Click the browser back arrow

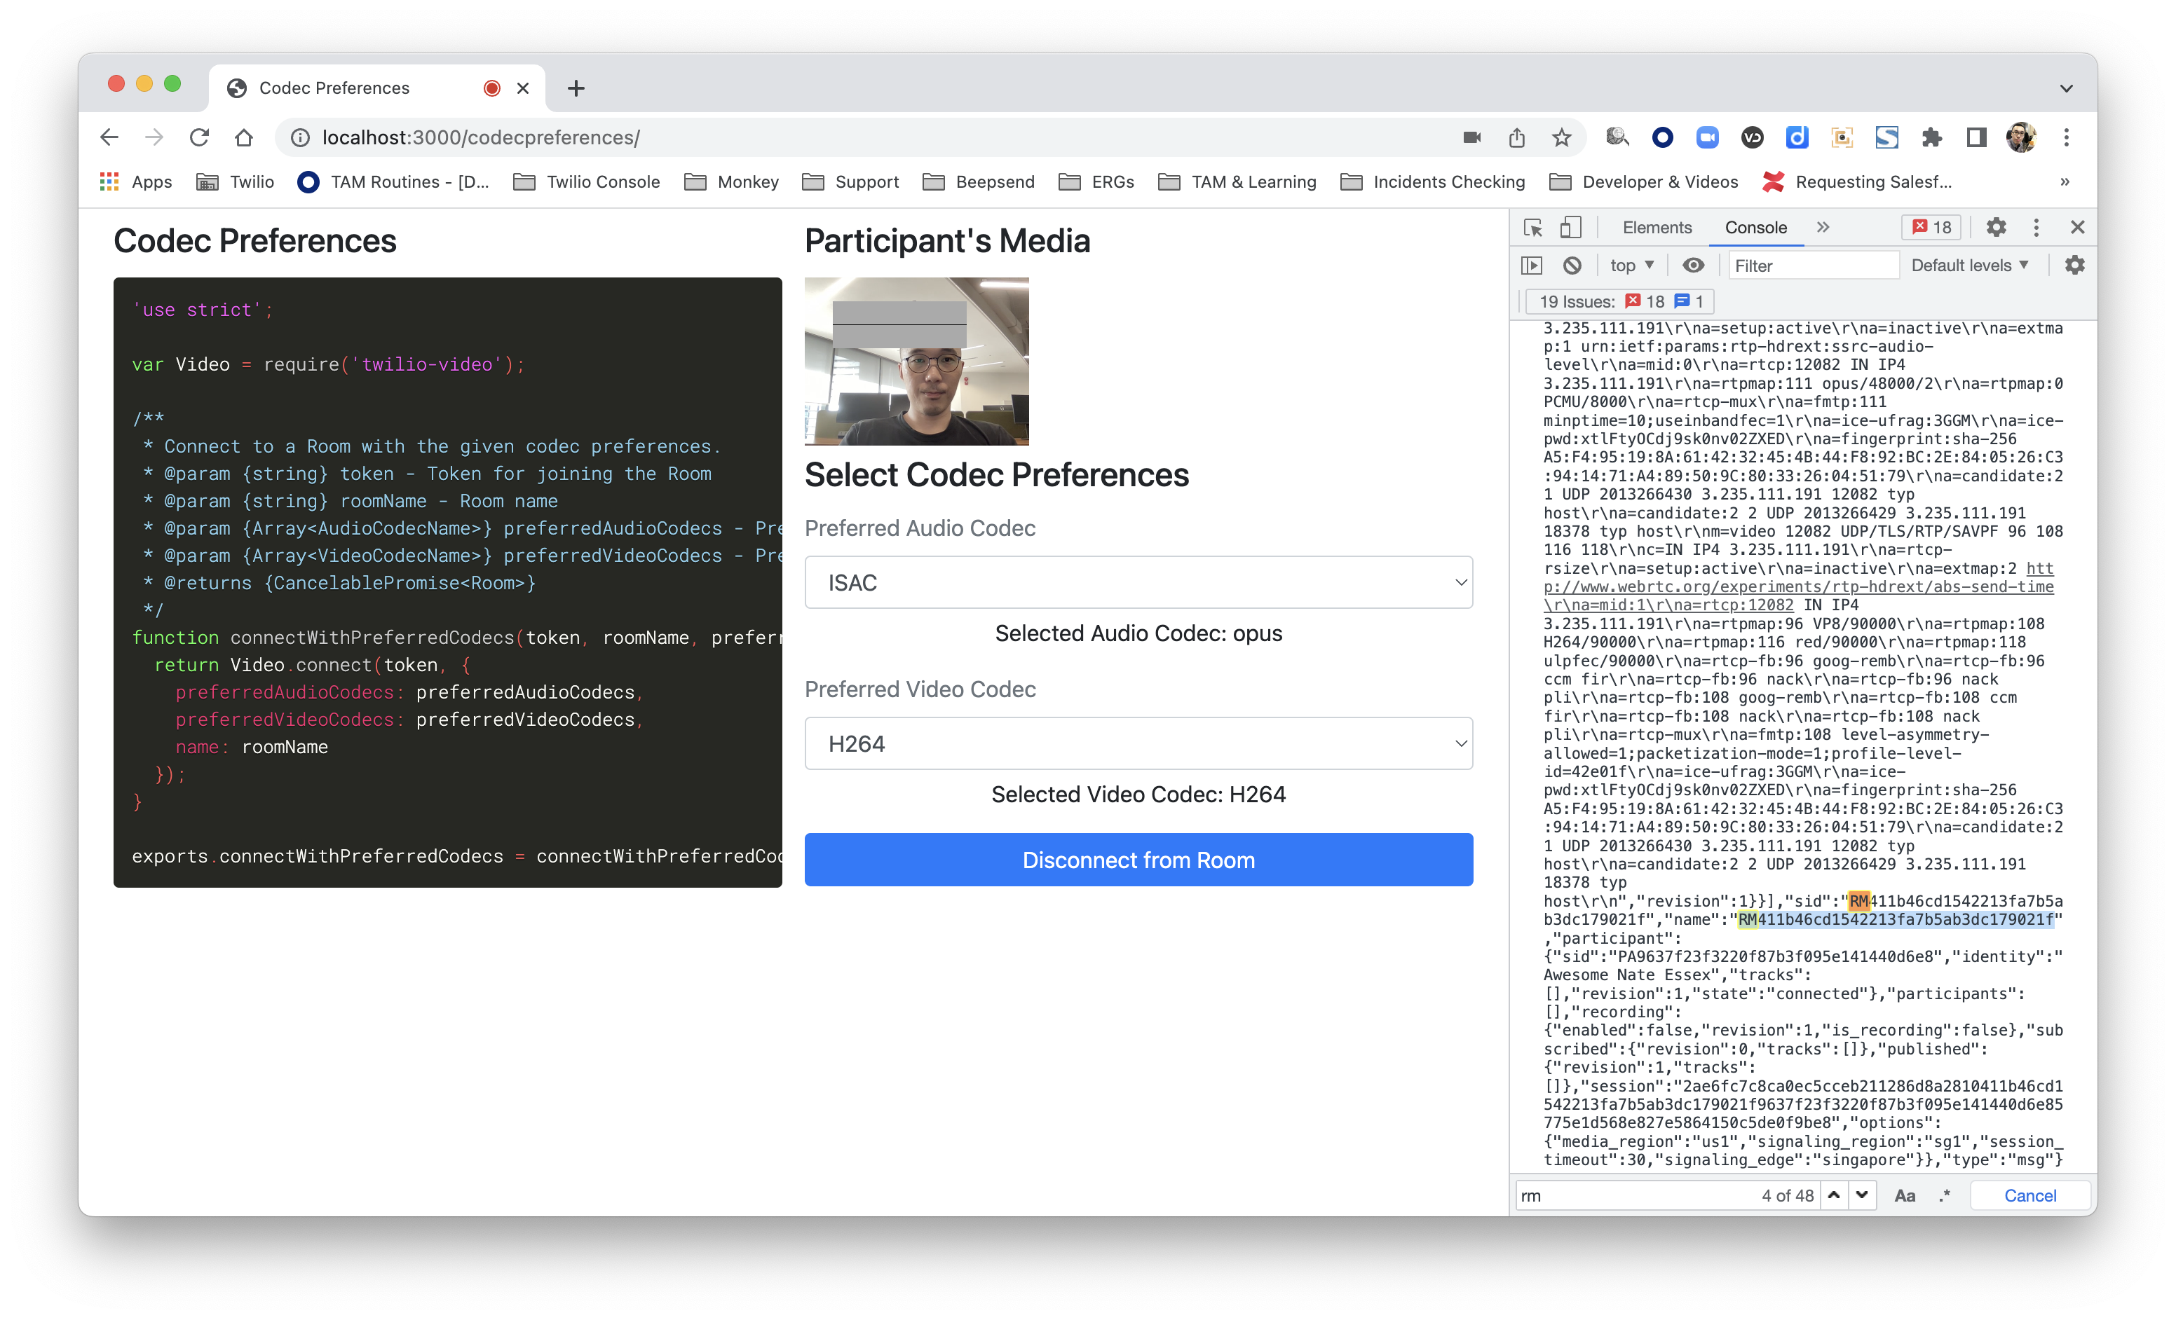pos(109,137)
